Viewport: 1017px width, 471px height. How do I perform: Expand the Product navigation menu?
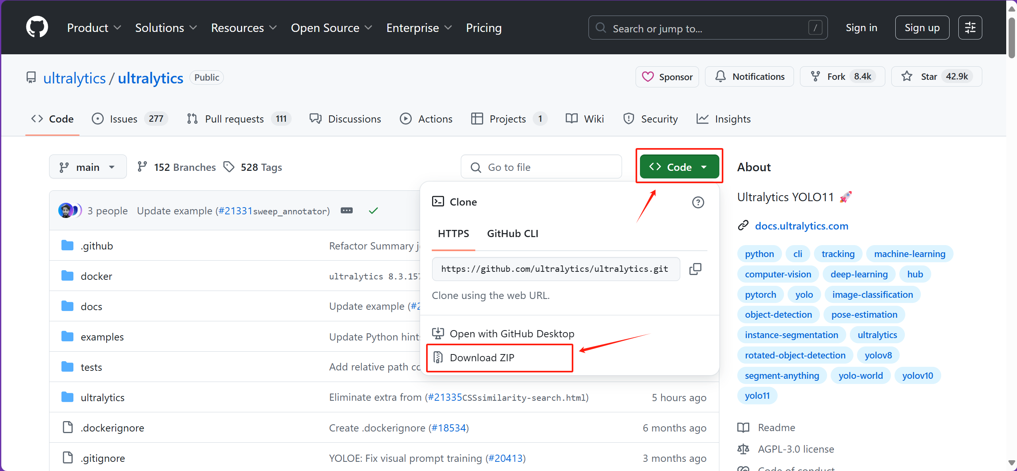coord(94,28)
